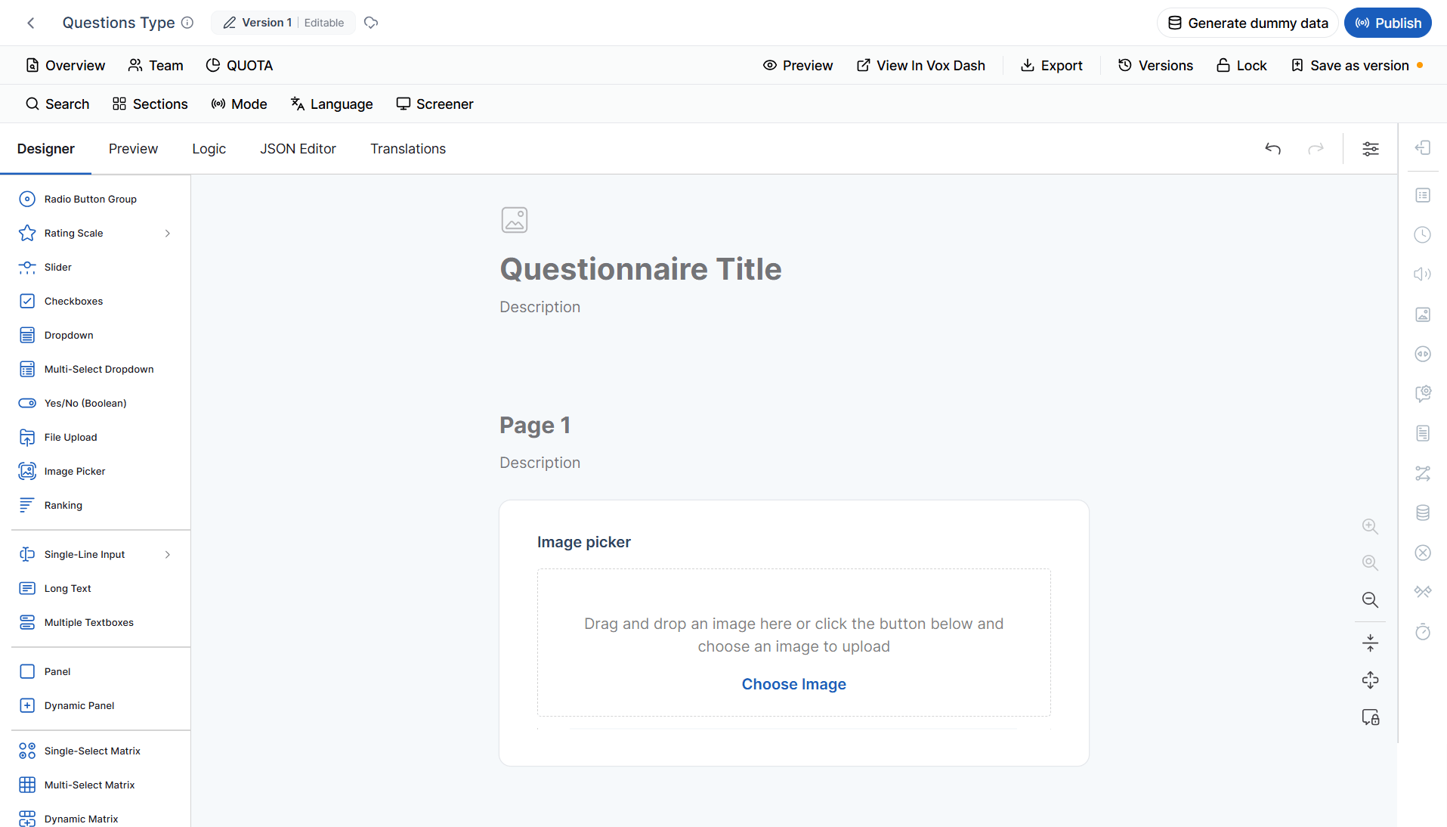The image size is (1447, 827).
Task: Click Generate dummy data button
Action: pos(1248,23)
